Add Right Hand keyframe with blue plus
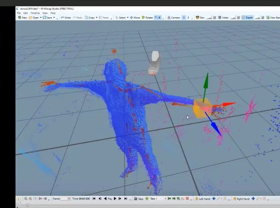Viewport: 280px width, 208px height. [x=253, y=198]
